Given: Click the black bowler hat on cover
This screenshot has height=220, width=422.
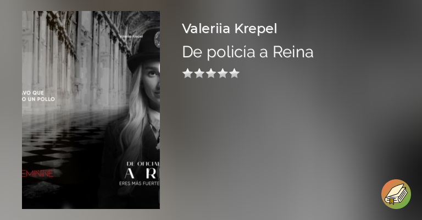Looking at the screenshot, I should point(144,51).
